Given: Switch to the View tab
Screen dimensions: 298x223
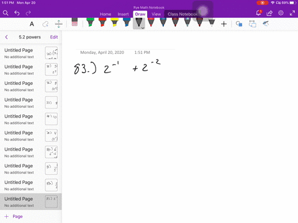Looking at the screenshot, I should (156, 14).
